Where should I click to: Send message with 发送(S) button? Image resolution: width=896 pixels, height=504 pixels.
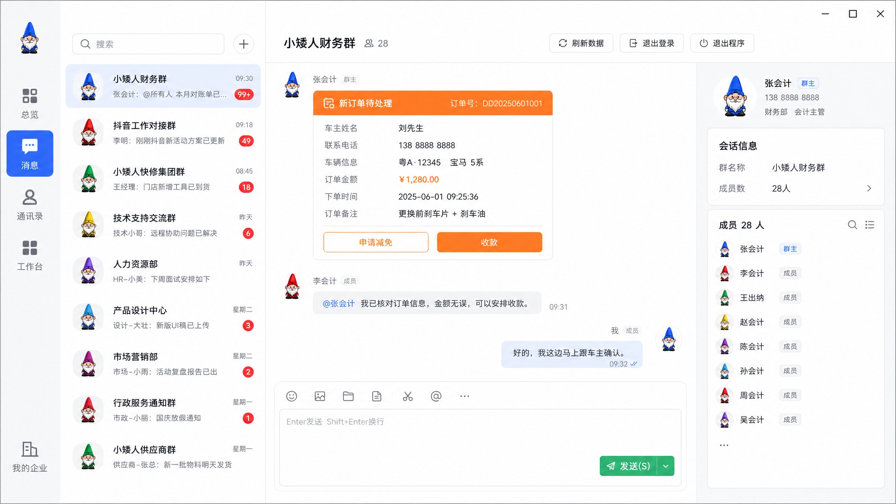click(628, 466)
